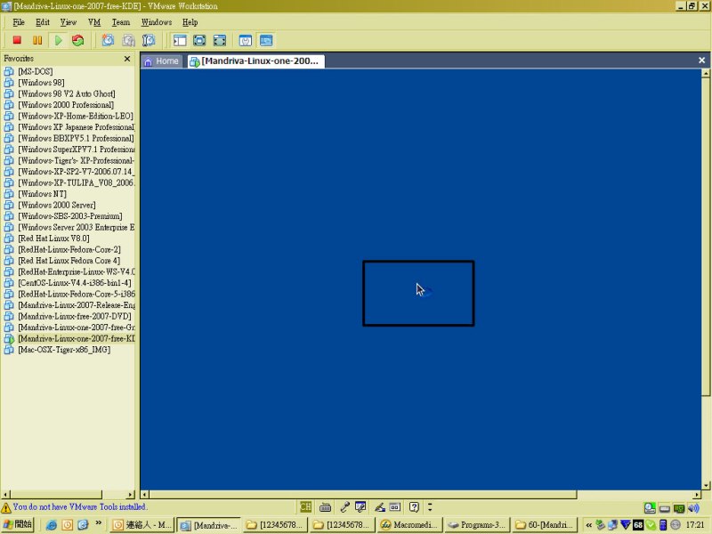Power on the VM with the green play icon
This screenshot has width=712, height=534.
[x=58, y=40]
